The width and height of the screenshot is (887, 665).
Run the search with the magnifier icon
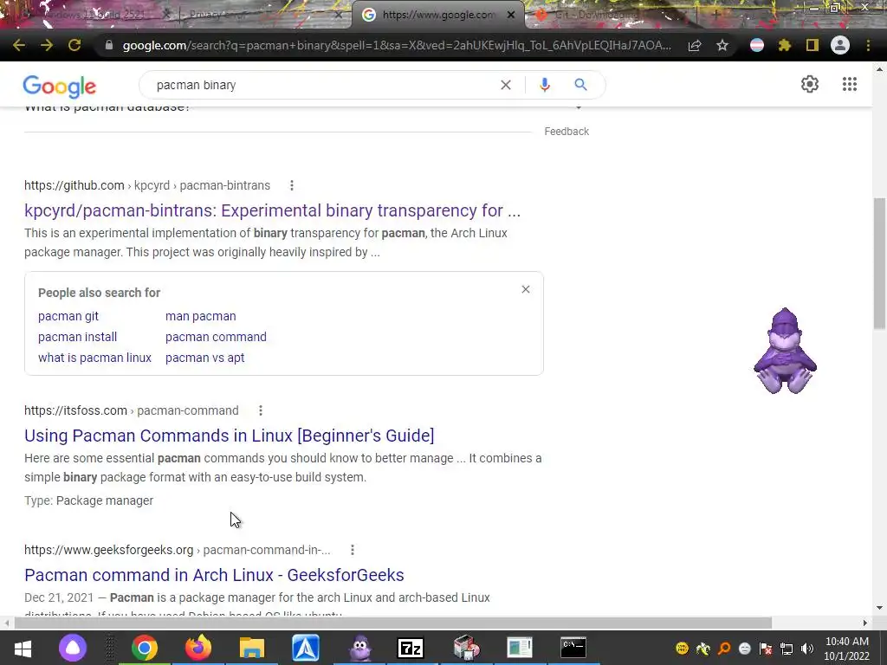(x=580, y=85)
